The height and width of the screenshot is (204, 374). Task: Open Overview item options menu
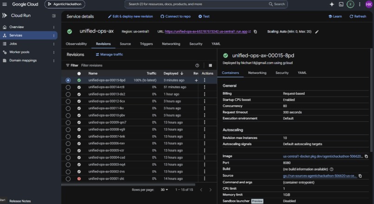(54, 27)
